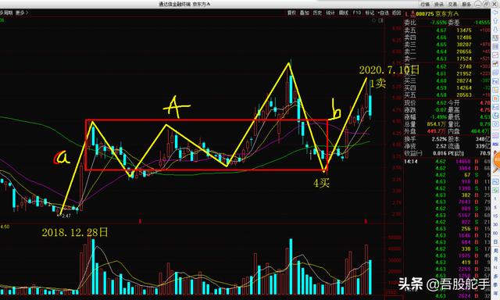Click stock code 000725 京东方A header

coord(437,14)
